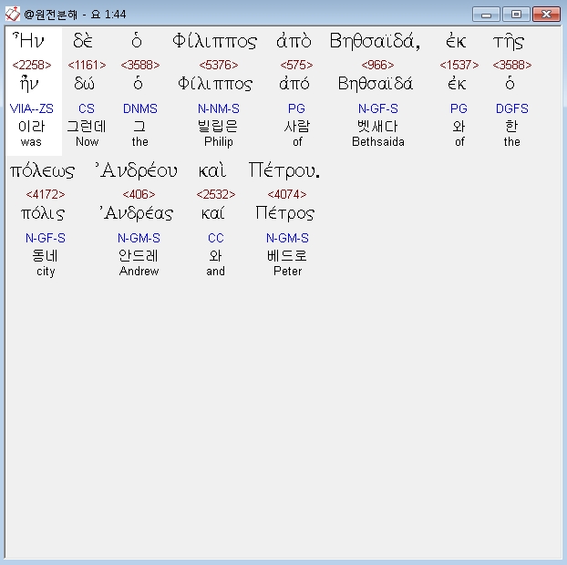Click the Korean gloss 이라

click(32, 126)
